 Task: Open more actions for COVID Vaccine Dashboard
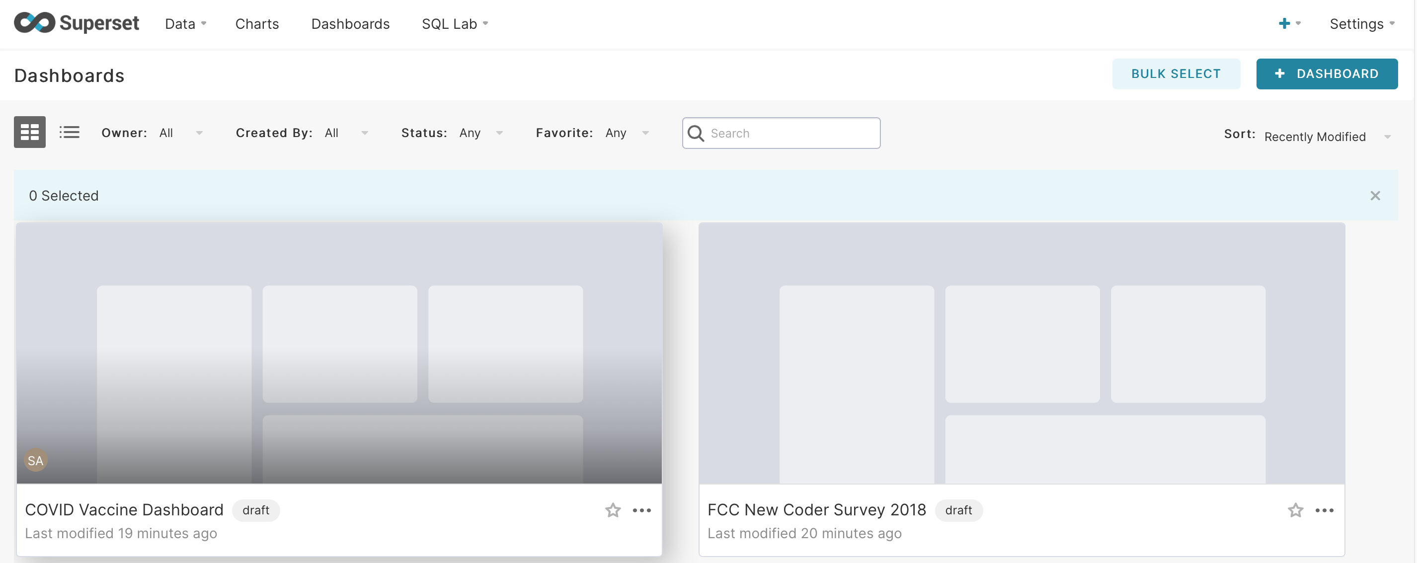pyautogui.click(x=642, y=510)
